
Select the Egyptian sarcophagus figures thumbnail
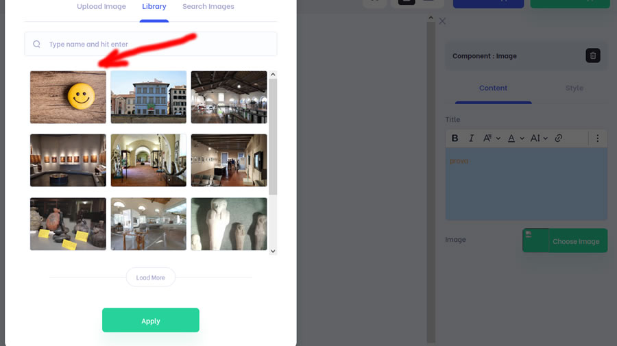pos(228,224)
